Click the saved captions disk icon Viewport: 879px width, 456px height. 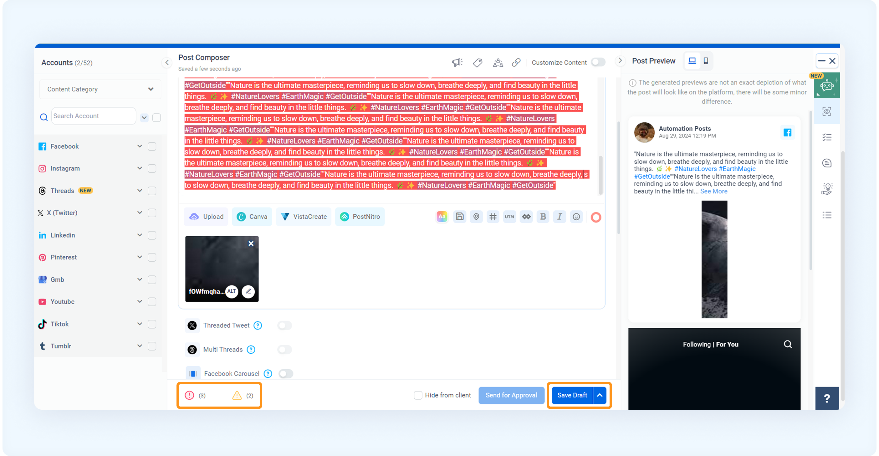point(460,217)
